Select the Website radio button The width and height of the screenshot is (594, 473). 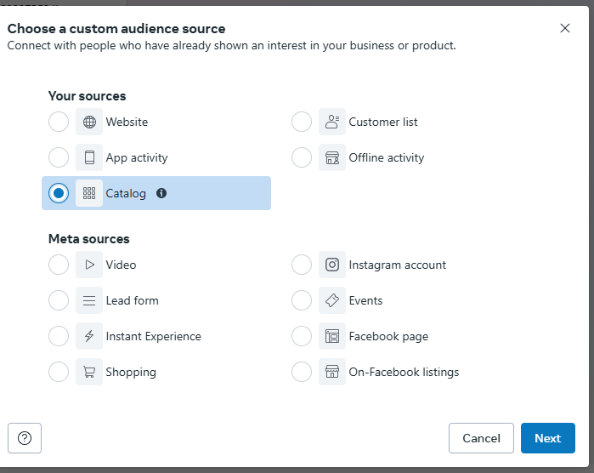tap(59, 122)
